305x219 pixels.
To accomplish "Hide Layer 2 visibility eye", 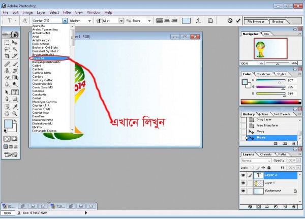I will tap(243, 175).
